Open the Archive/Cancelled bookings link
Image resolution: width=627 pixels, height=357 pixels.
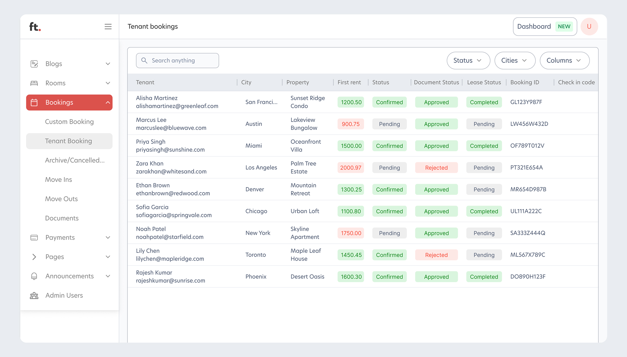75,160
